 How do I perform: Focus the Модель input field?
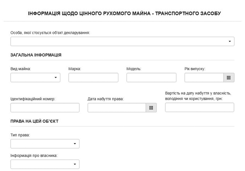151,78
